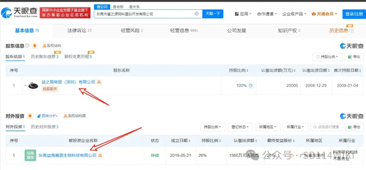Viewport: 366px width, 170px height.
Task: Select the 历史信息 VIP tab
Action: tap(339, 30)
